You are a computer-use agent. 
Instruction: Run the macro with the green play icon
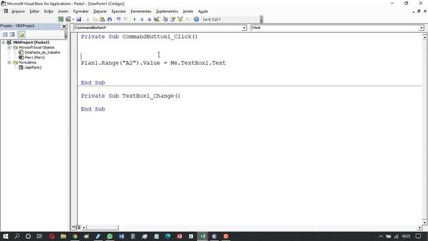[134, 19]
